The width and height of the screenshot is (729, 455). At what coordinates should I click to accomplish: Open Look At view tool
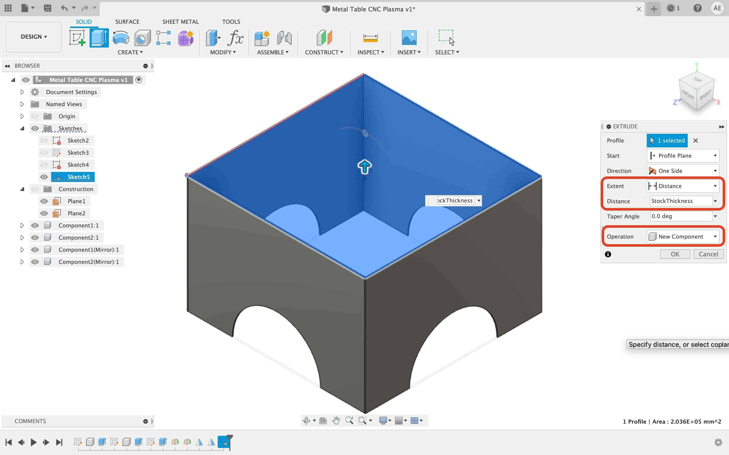tap(323, 420)
